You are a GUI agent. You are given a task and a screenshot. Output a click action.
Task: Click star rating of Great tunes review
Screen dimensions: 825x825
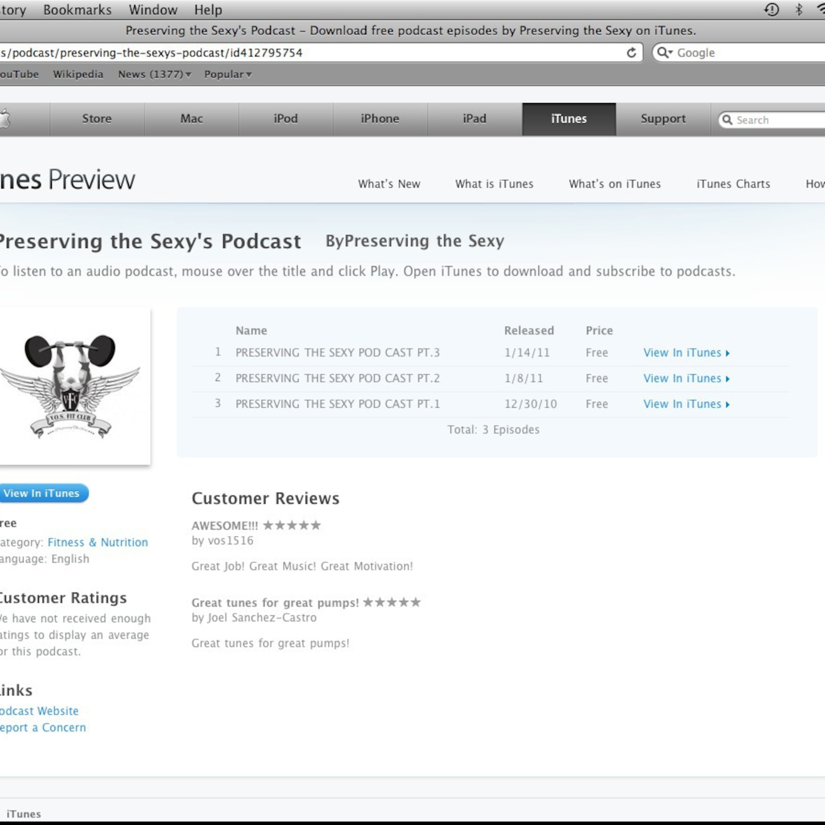(392, 603)
